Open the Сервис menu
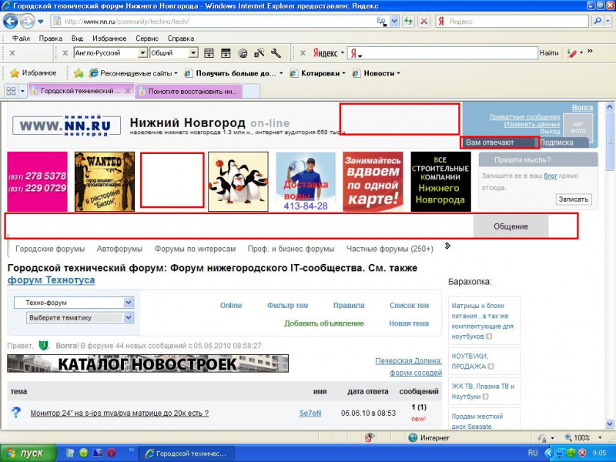 pyautogui.click(x=147, y=38)
